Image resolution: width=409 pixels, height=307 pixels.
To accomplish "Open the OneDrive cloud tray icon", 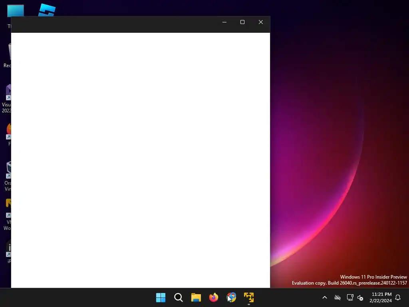I will (338, 297).
